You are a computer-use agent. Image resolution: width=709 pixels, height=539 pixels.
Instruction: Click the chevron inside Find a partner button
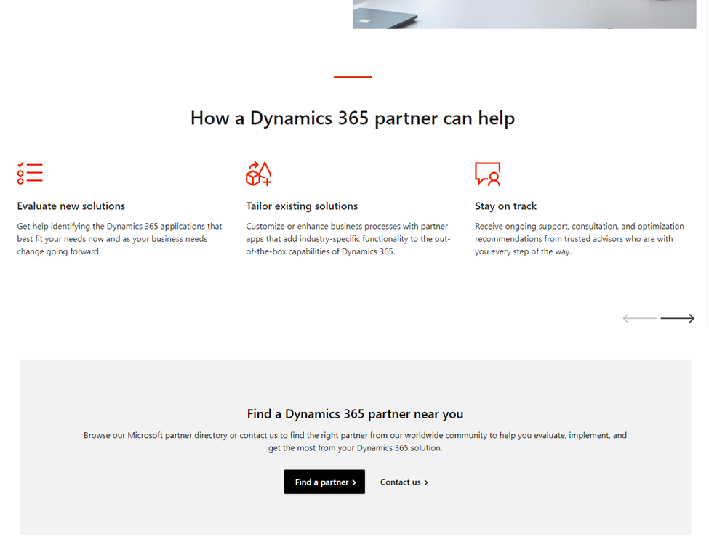(x=354, y=482)
